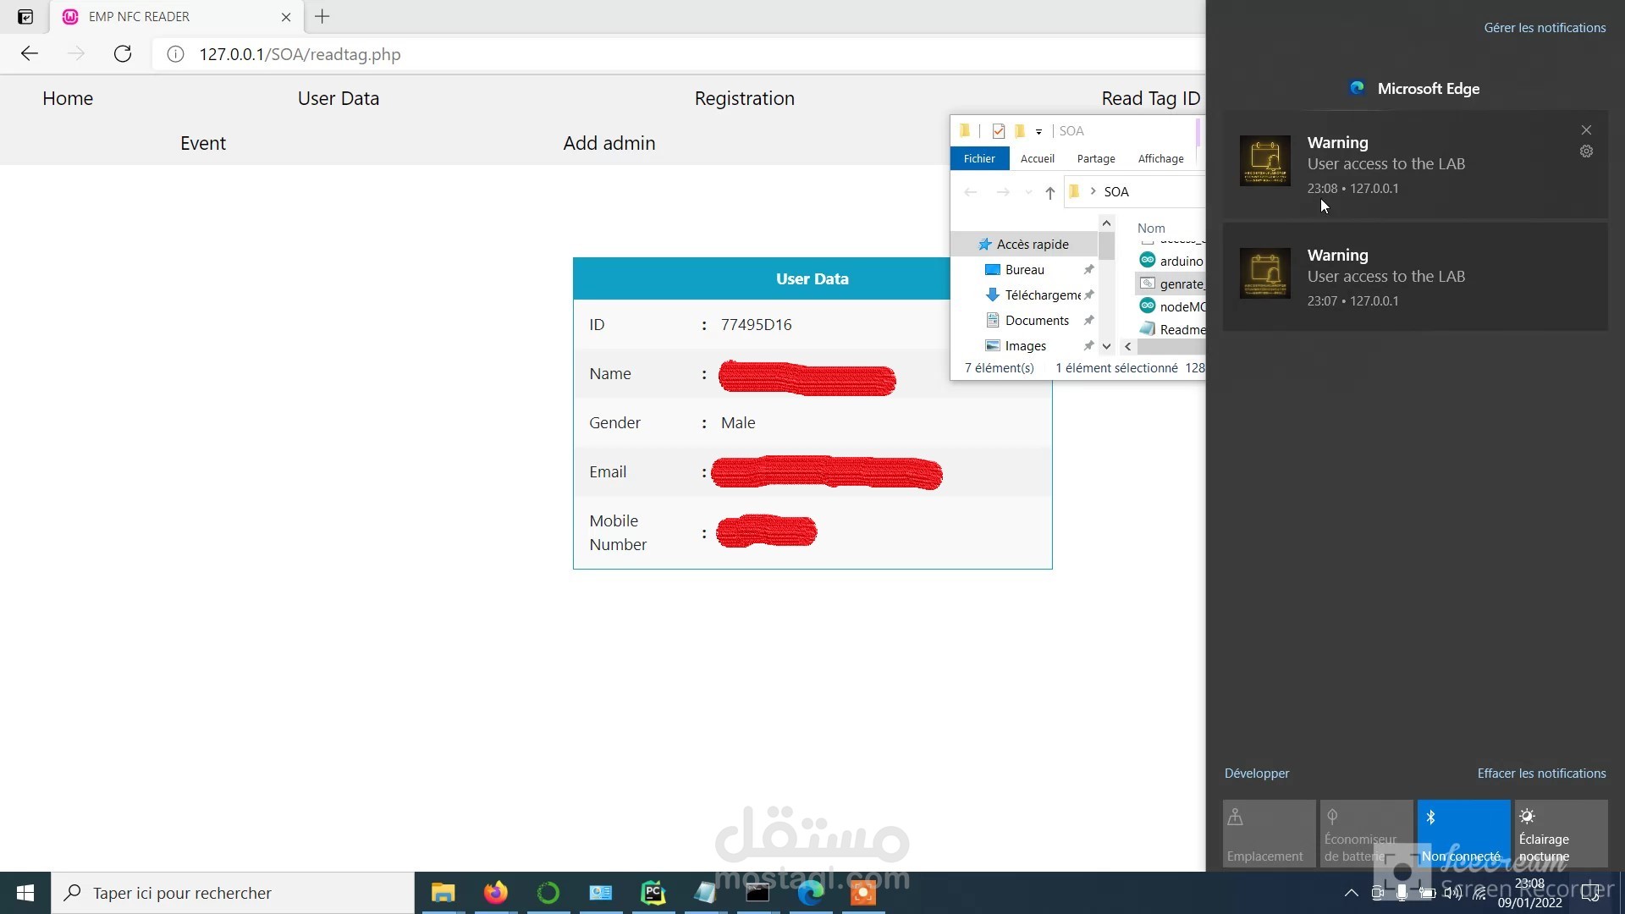Screen dimensions: 1625x914
Task: Click Effacer les notifications link
Action: click(1540, 773)
